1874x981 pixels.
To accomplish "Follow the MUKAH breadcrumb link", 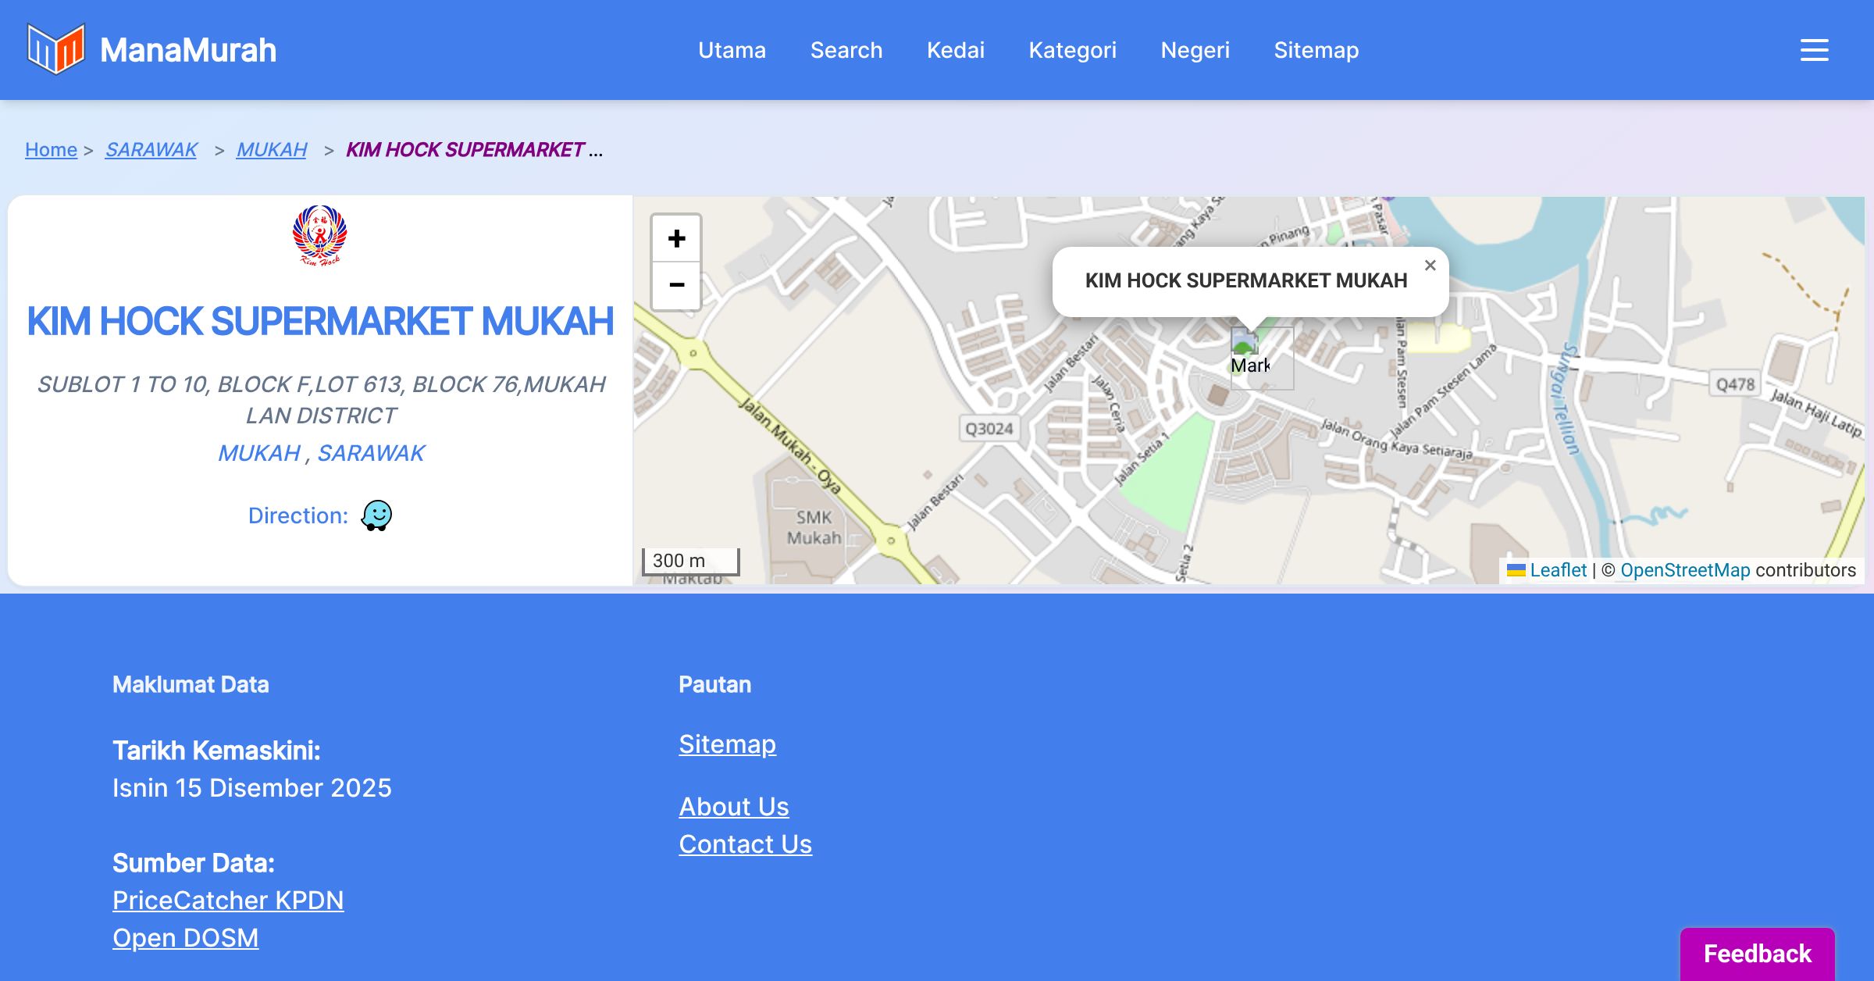I will pyautogui.click(x=272, y=149).
